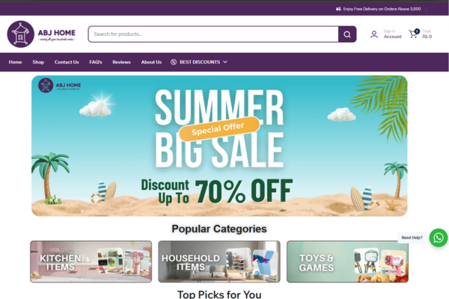Open the Home menu item

15,62
